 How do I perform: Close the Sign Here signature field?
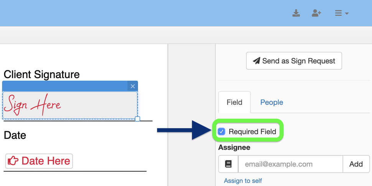coord(133,86)
